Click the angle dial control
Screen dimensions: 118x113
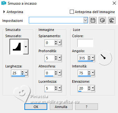105,58
